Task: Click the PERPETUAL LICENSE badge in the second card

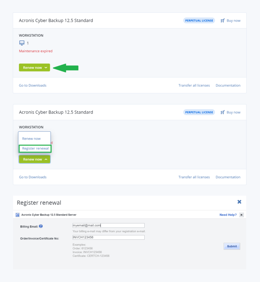Action: coord(199,112)
